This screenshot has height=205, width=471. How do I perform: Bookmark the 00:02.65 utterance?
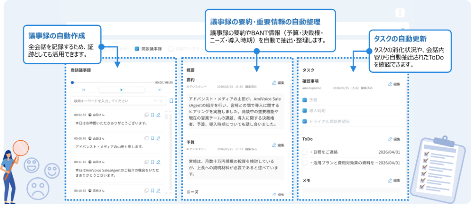point(152,114)
